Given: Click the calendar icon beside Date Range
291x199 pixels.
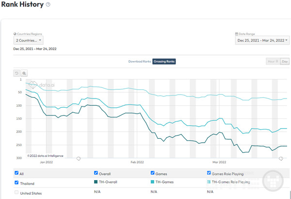Looking at the screenshot, I should click(x=237, y=34).
